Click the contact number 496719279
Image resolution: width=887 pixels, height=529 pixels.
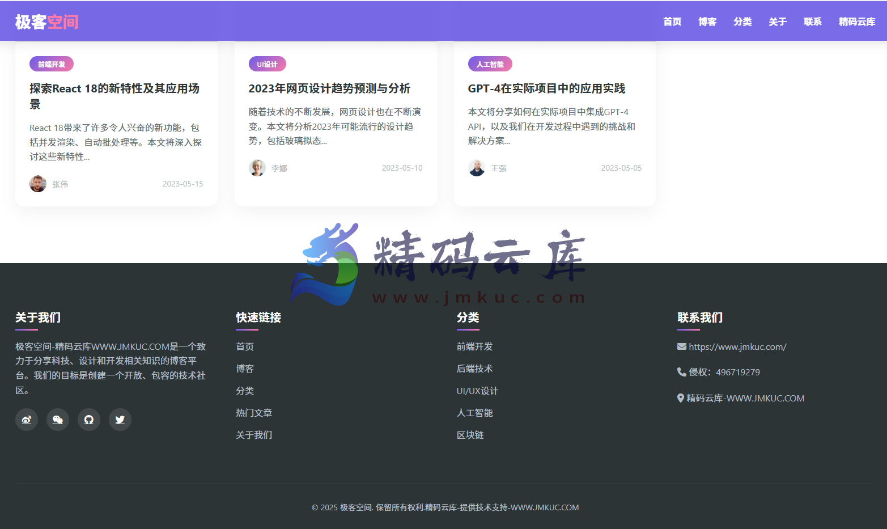pos(738,372)
